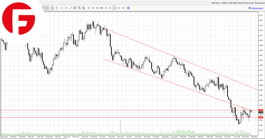
Task: Change chart to W1 weekly timeframe
Action: pyautogui.click(x=119, y=8)
